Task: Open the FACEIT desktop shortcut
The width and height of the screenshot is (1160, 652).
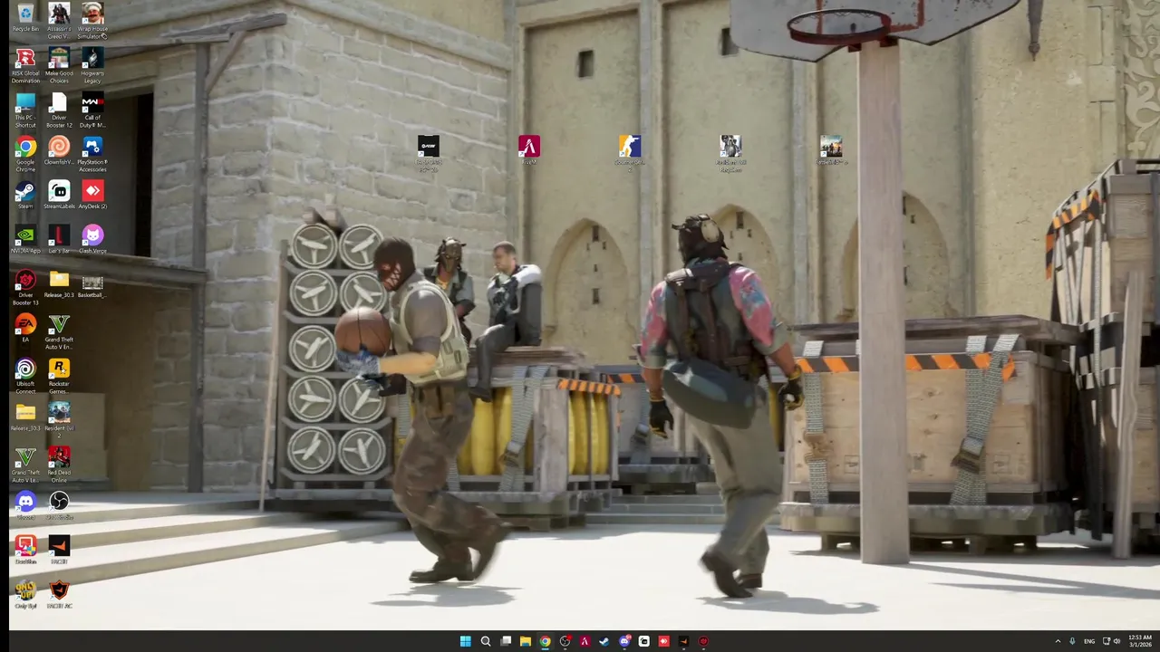Action: (x=59, y=551)
